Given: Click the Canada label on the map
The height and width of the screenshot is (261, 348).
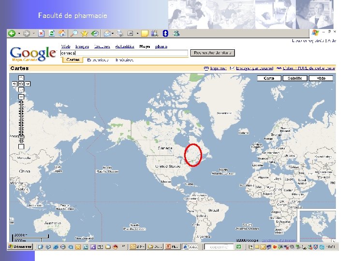Looking at the screenshot, I should pyautogui.click(x=165, y=148).
